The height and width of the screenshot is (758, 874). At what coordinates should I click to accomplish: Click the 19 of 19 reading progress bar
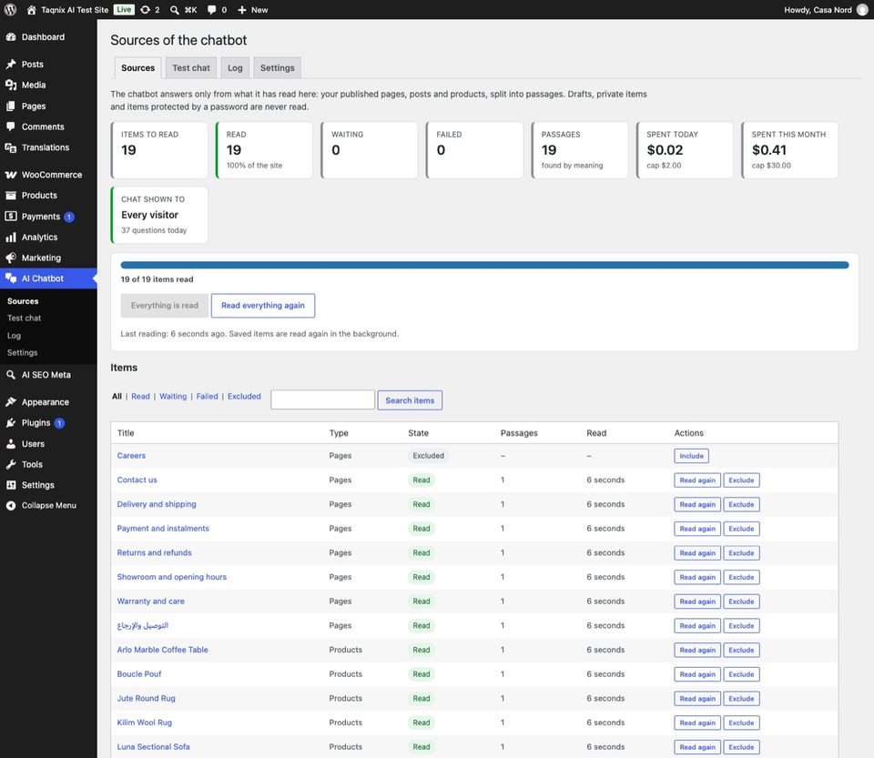tap(484, 265)
